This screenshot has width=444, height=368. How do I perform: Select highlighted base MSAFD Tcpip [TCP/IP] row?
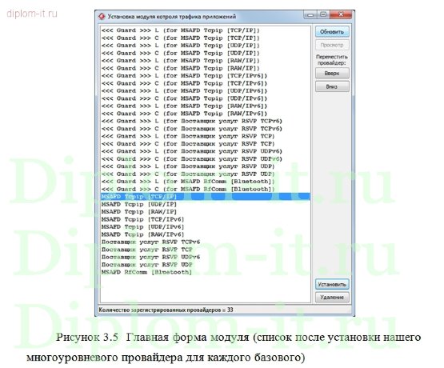point(205,197)
